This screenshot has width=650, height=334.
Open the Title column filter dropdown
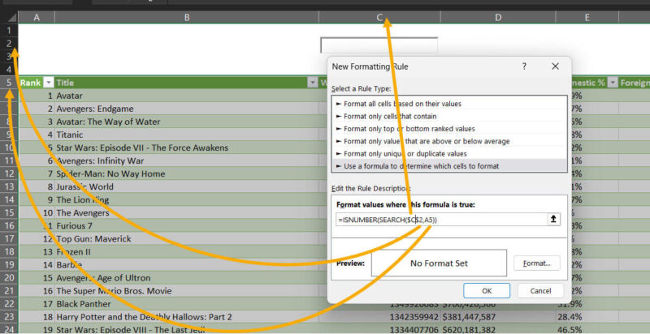[312, 83]
